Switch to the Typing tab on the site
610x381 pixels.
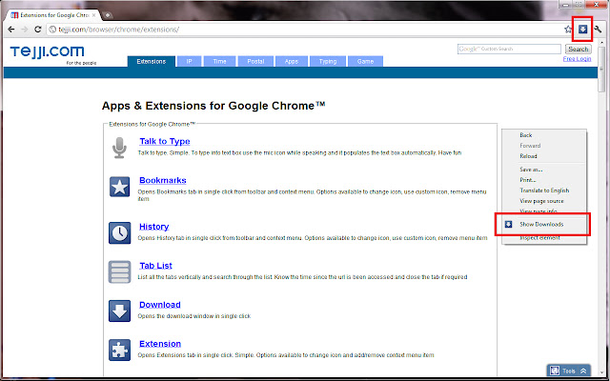point(328,61)
